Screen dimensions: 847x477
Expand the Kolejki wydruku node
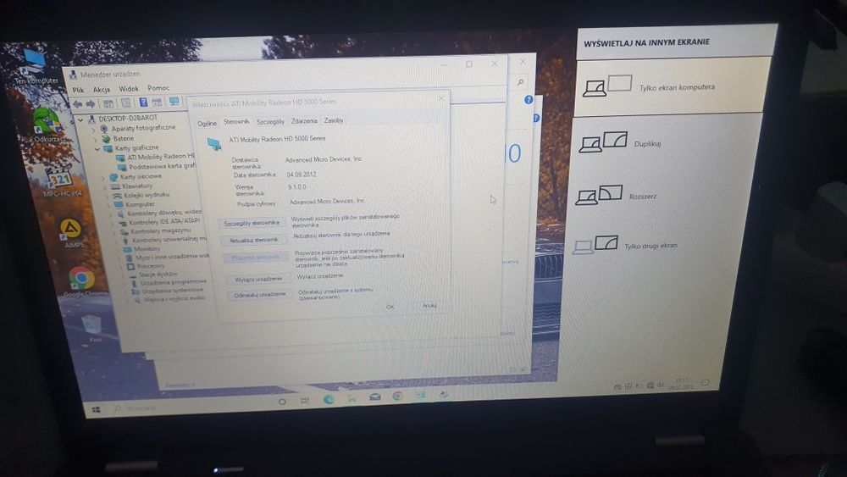point(108,196)
